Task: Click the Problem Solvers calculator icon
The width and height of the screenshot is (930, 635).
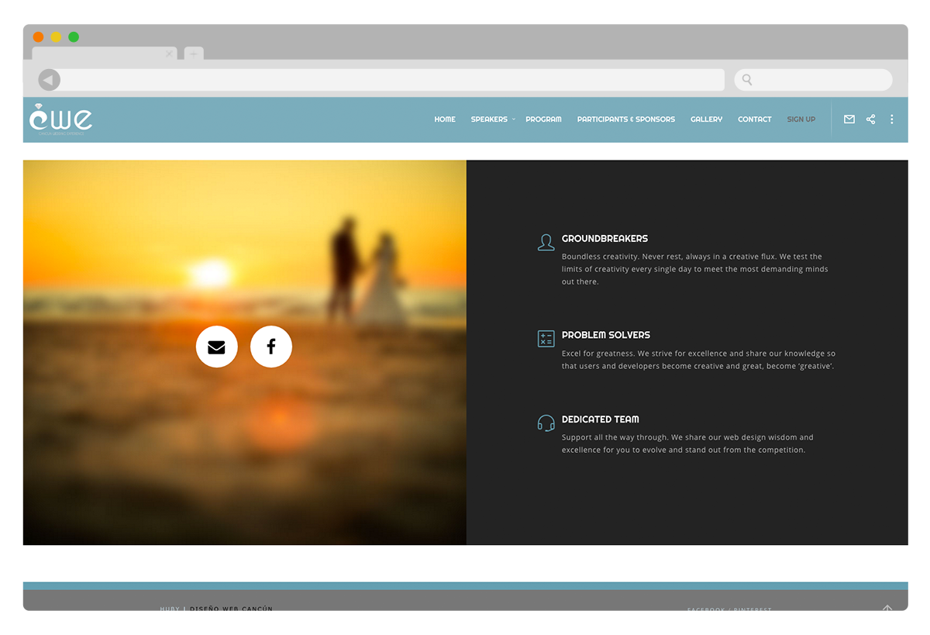Action: 546,339
